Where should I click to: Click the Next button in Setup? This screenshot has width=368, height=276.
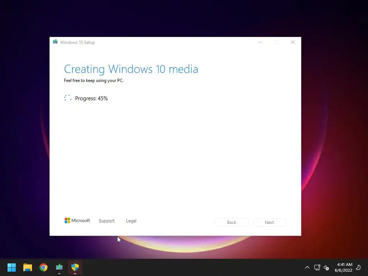pos(269,222)
